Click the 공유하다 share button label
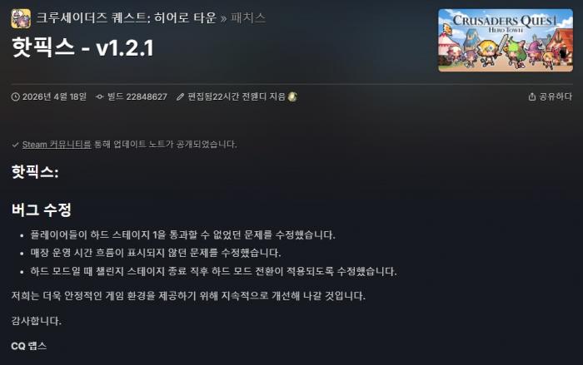583x365 pixels. tap(556, 96)
